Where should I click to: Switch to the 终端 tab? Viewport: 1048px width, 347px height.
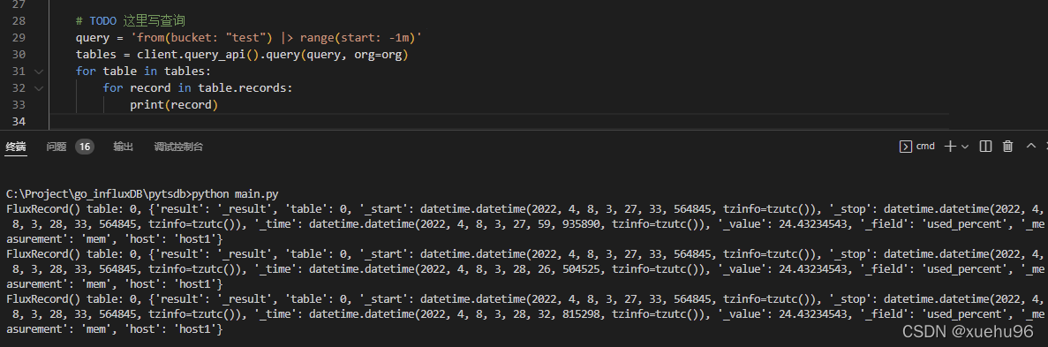16,147
